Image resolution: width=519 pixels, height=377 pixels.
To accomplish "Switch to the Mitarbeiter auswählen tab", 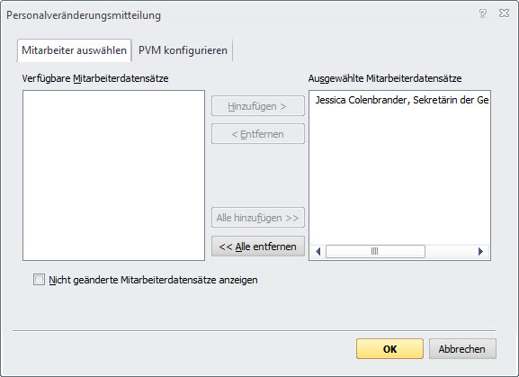I will tap(74, 50).
